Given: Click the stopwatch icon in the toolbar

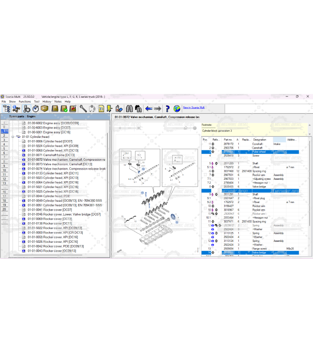Looking at the screenshot, I should point(35,108).
